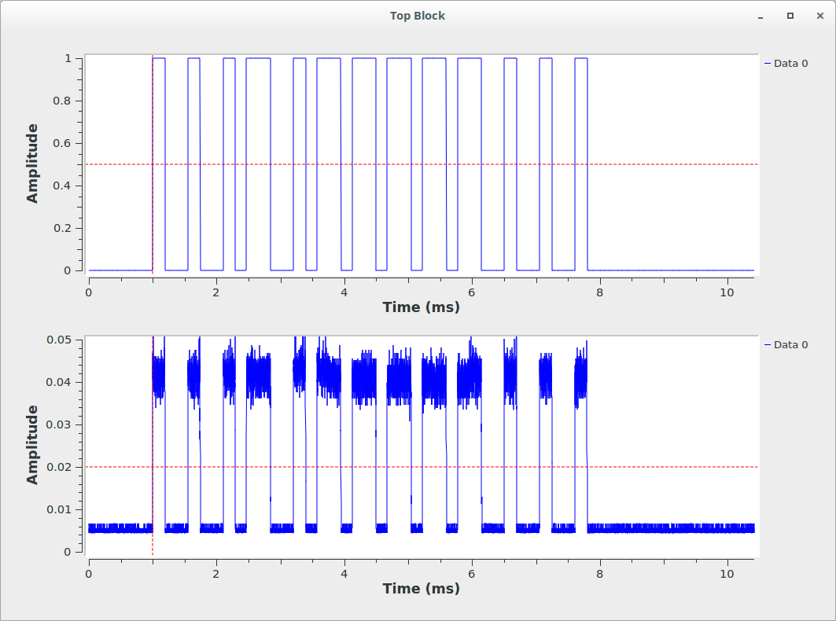Click blue line marker in upper plot legend
836x621 pixels.
(768, 63)
